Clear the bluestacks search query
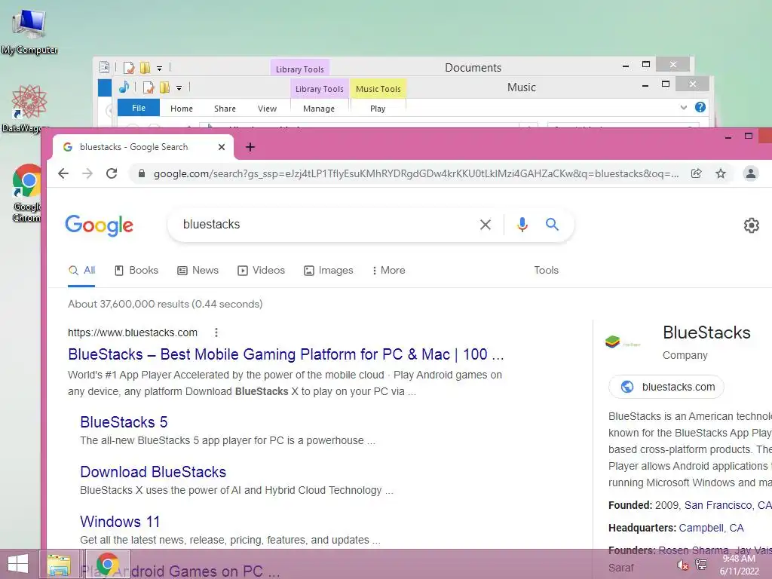The image size is (772, 579). 486,225
